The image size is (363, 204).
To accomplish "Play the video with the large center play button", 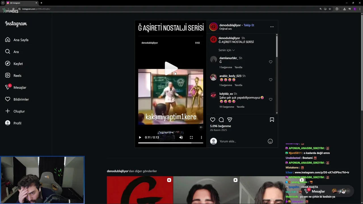I will [171, 68].
